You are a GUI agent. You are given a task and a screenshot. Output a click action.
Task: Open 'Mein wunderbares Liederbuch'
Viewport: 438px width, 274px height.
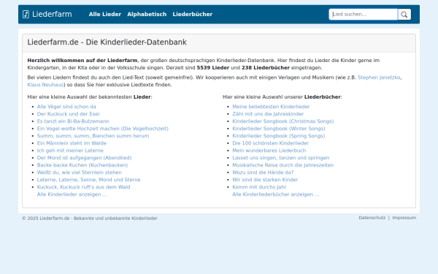[x=269, y=151]
